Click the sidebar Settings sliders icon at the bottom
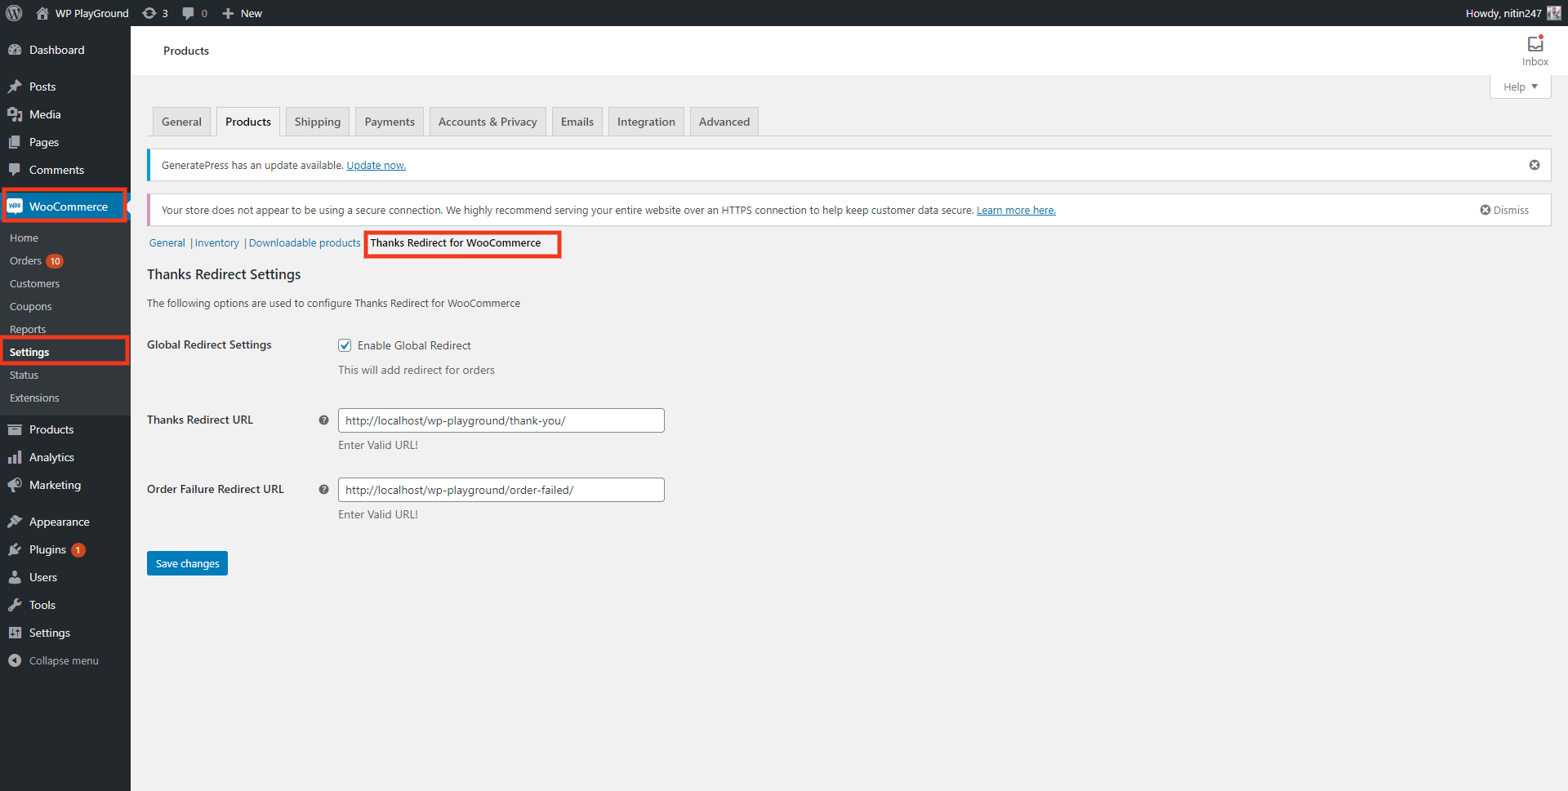The image size is (1568, 791). point(15,633)
